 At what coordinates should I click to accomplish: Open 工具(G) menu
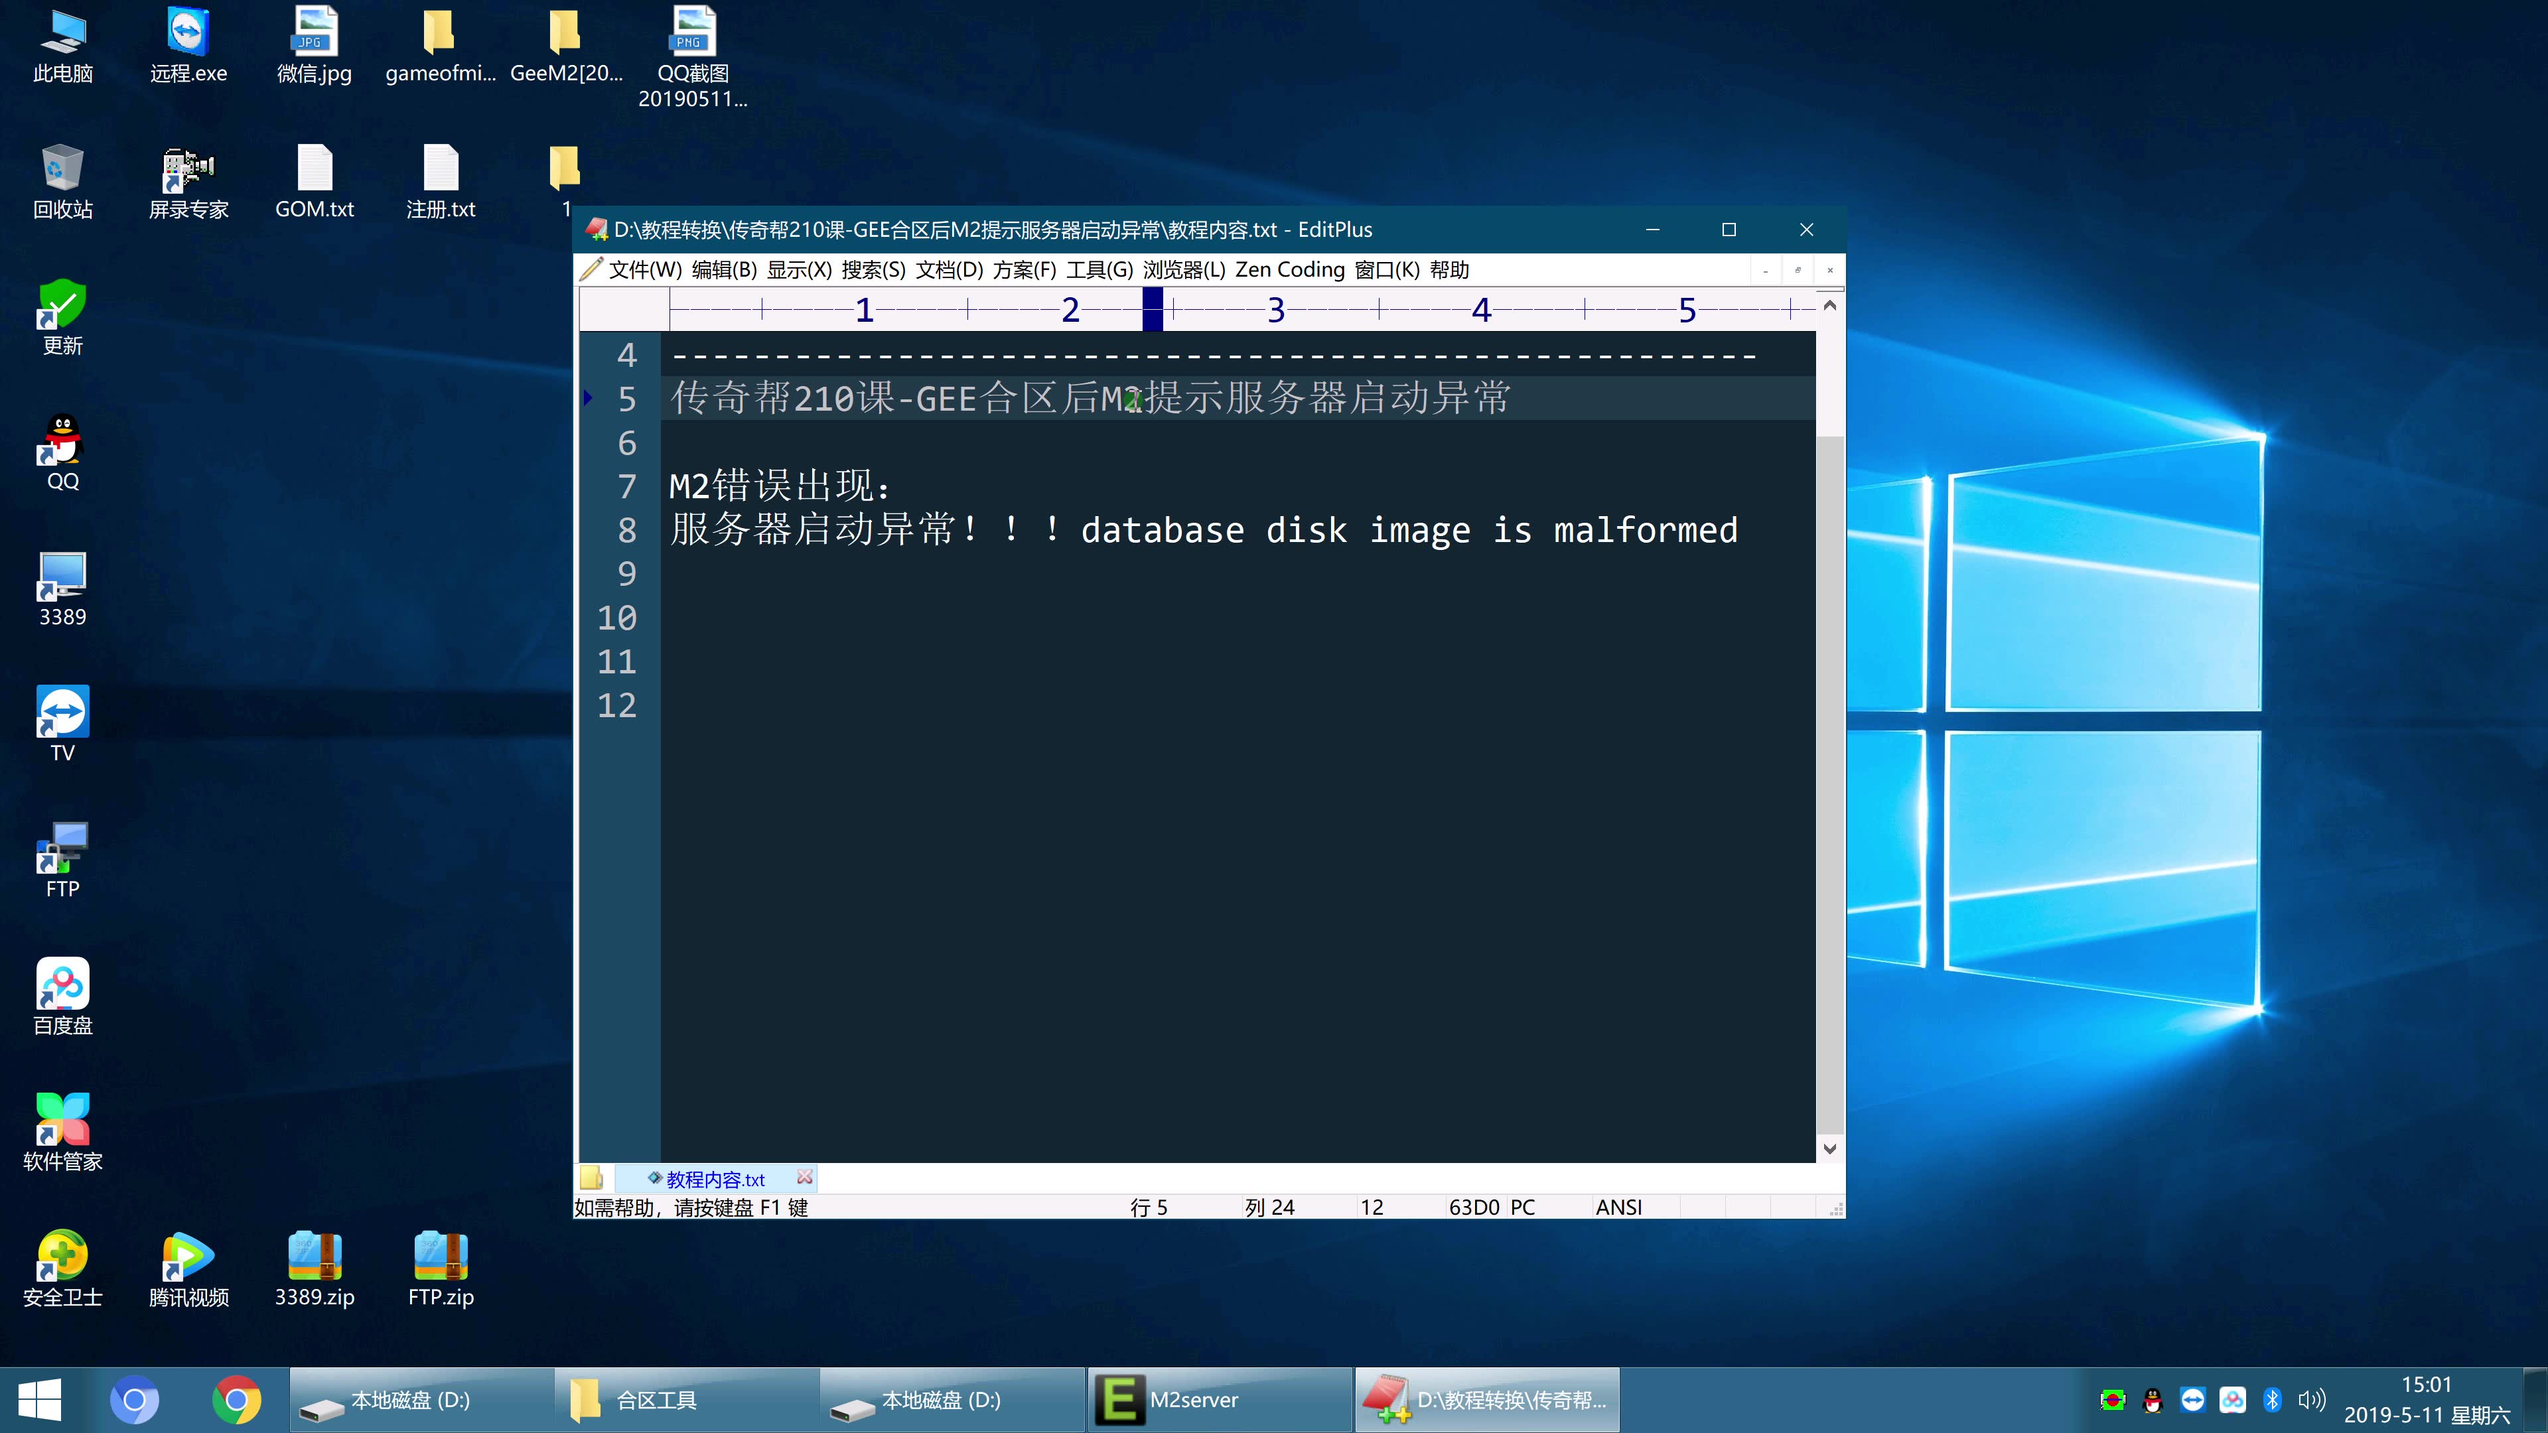[1100, 270]
